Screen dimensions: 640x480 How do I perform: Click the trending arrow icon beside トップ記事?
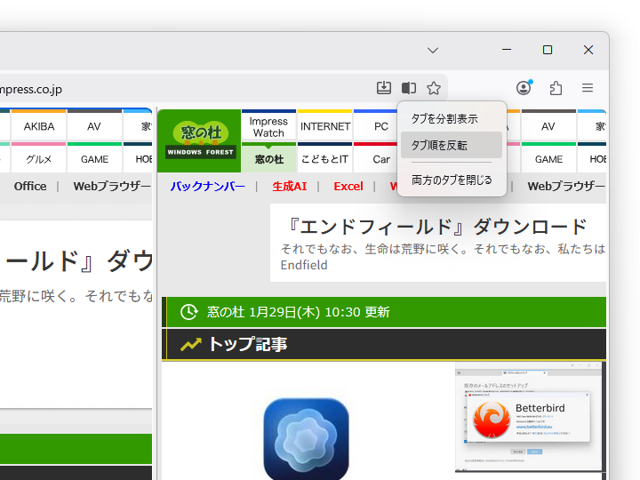[x=190, y=345]
